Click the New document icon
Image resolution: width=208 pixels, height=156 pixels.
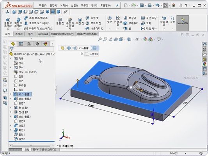pos(126,5)
